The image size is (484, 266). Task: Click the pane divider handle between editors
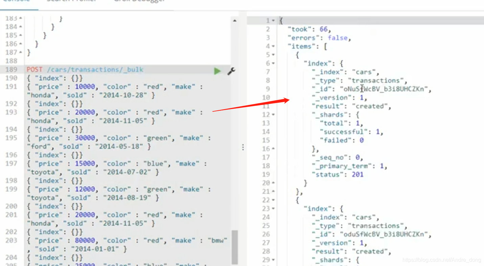click(x=243, y=147)
